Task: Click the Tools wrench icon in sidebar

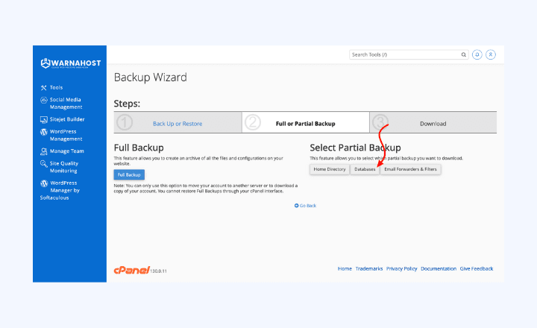Action: point(43,87)
